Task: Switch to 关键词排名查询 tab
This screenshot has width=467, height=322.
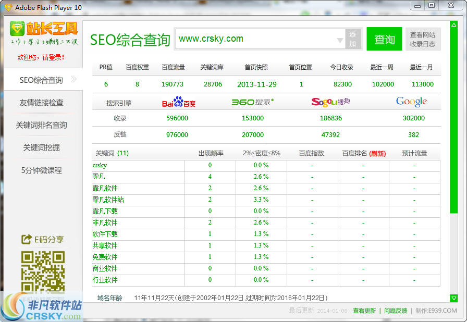Action: click(x=41, y=125)
